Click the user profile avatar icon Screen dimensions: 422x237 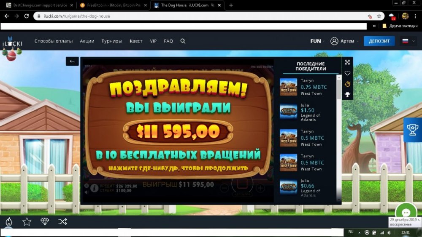(x=334, y=41)
